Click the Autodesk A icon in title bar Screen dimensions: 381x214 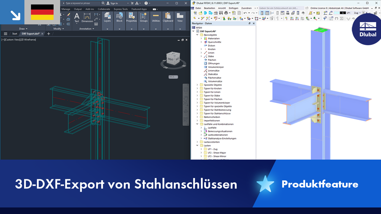tap(137, 3)
